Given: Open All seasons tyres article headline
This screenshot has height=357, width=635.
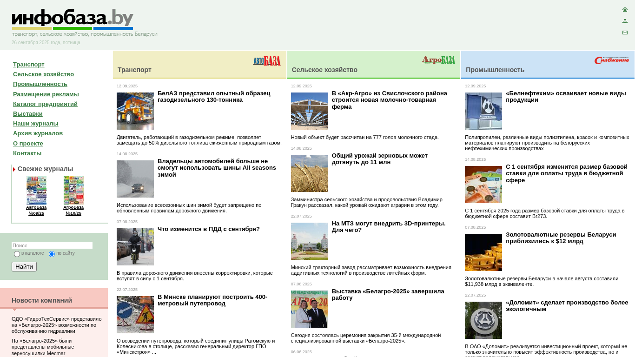Looking at the screenshot, I should click(217, 168).
